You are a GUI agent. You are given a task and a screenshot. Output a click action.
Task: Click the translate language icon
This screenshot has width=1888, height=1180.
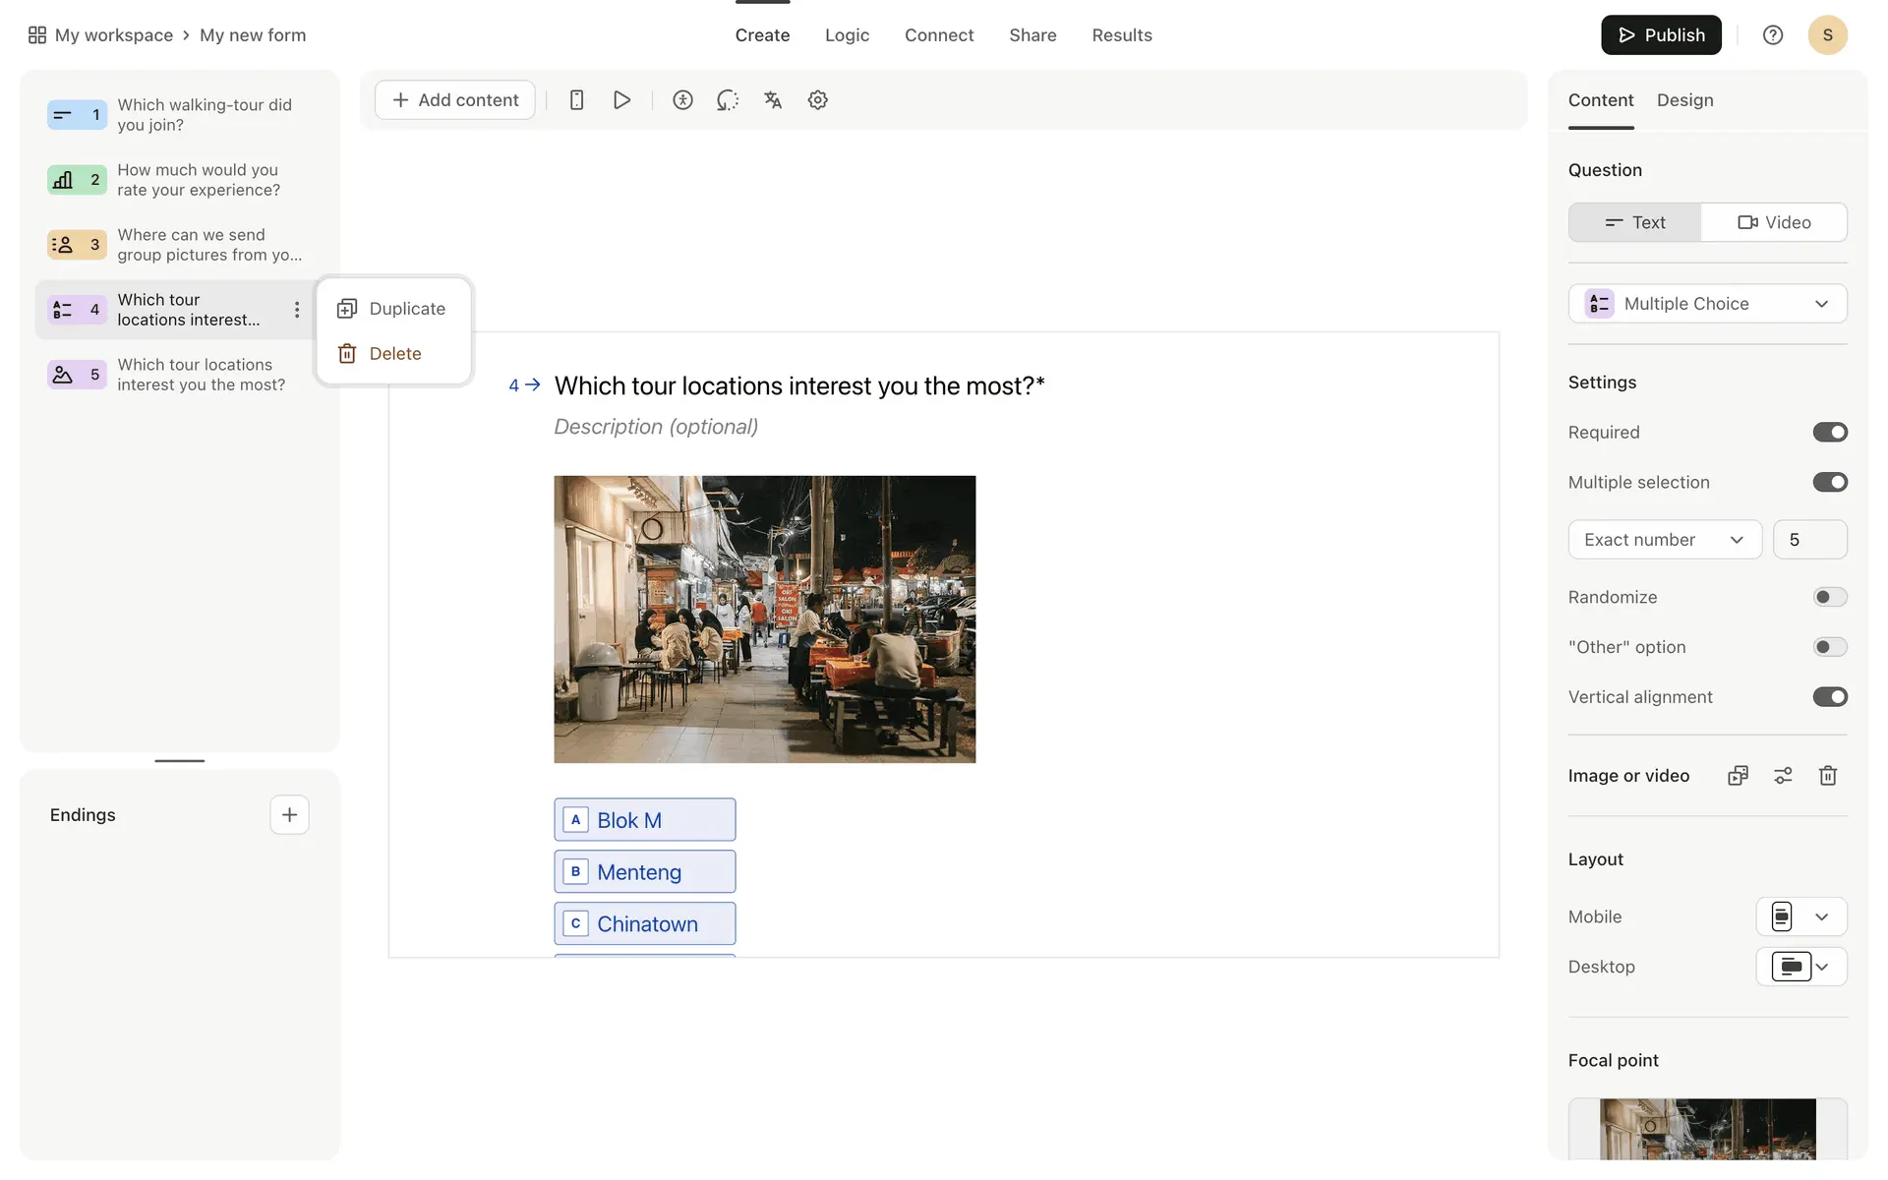(773, 99)
